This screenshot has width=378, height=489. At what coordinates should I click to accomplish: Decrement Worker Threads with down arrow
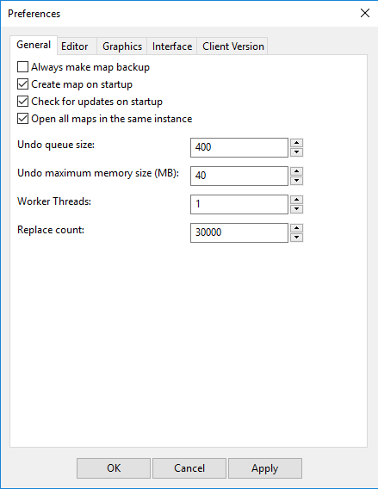point(296,209)
